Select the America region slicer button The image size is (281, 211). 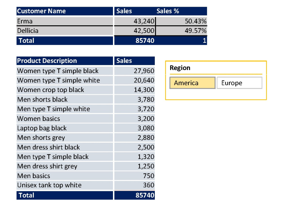coord(192,83)
